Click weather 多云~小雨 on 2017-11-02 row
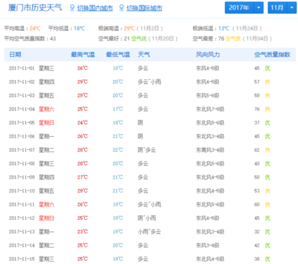 (x=150, y=82)
